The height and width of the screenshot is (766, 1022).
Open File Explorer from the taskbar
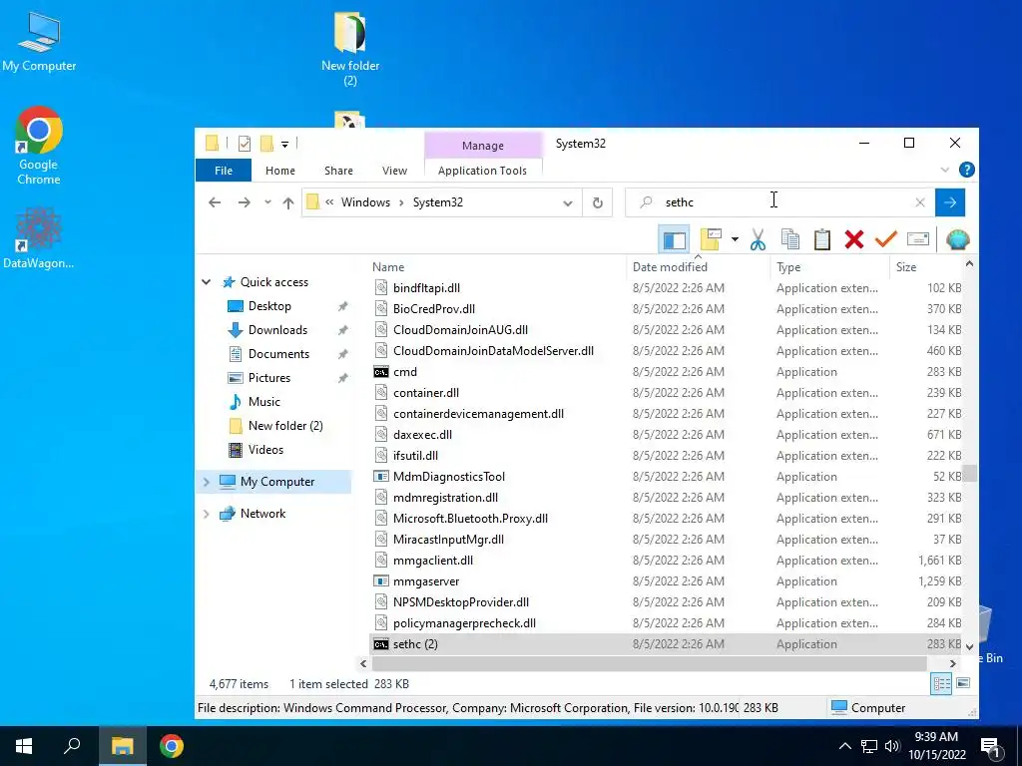122,746
